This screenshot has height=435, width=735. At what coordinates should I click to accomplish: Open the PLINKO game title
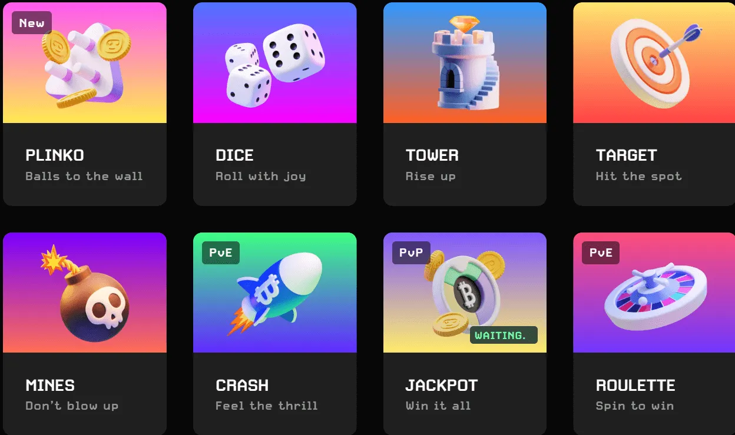click(x=55, y=155)
